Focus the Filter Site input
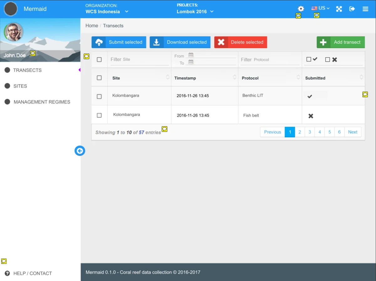 [139, 60]
